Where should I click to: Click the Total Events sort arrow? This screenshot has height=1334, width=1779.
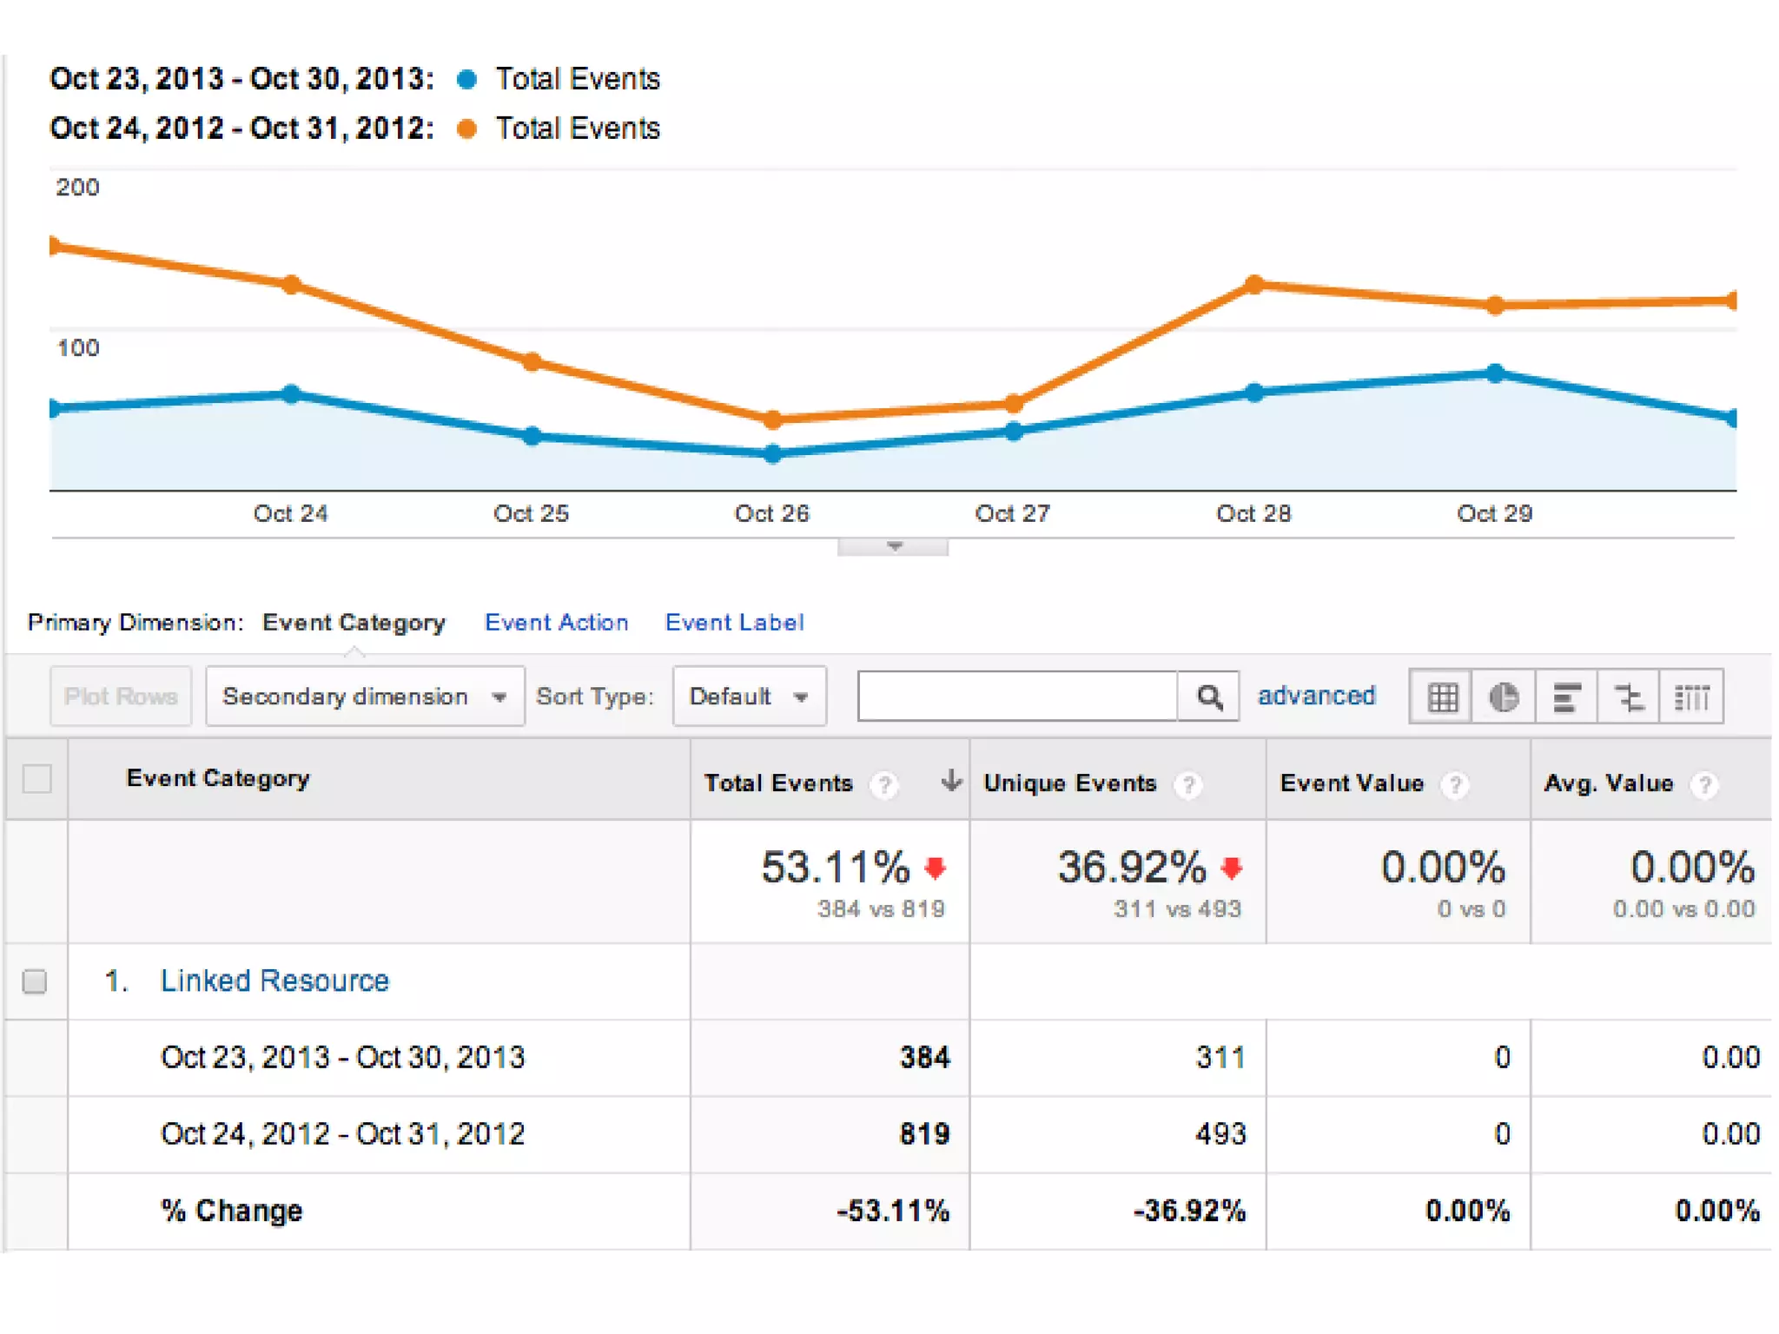pyautogui.click(x=950, y=781)
